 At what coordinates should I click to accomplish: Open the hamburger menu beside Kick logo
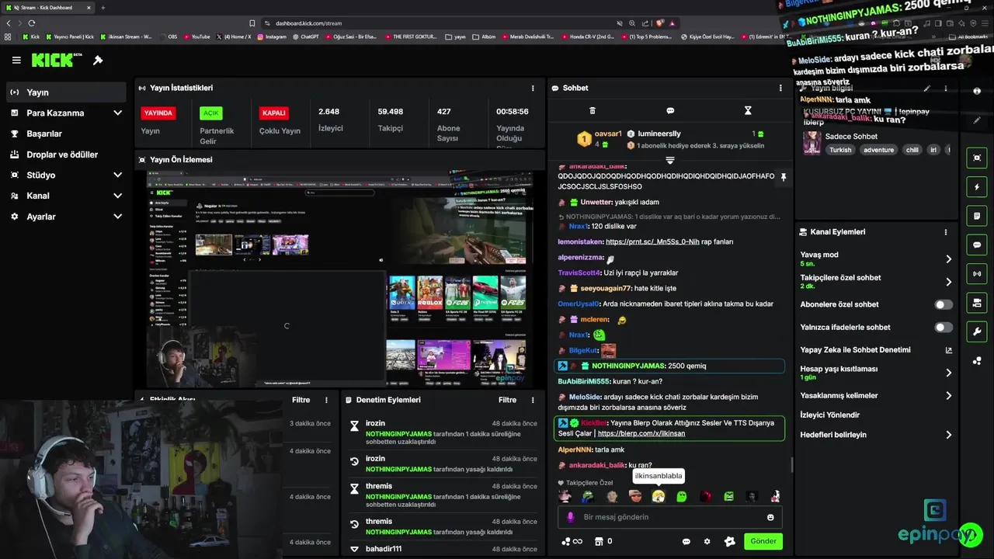click(x=16, y=60)
